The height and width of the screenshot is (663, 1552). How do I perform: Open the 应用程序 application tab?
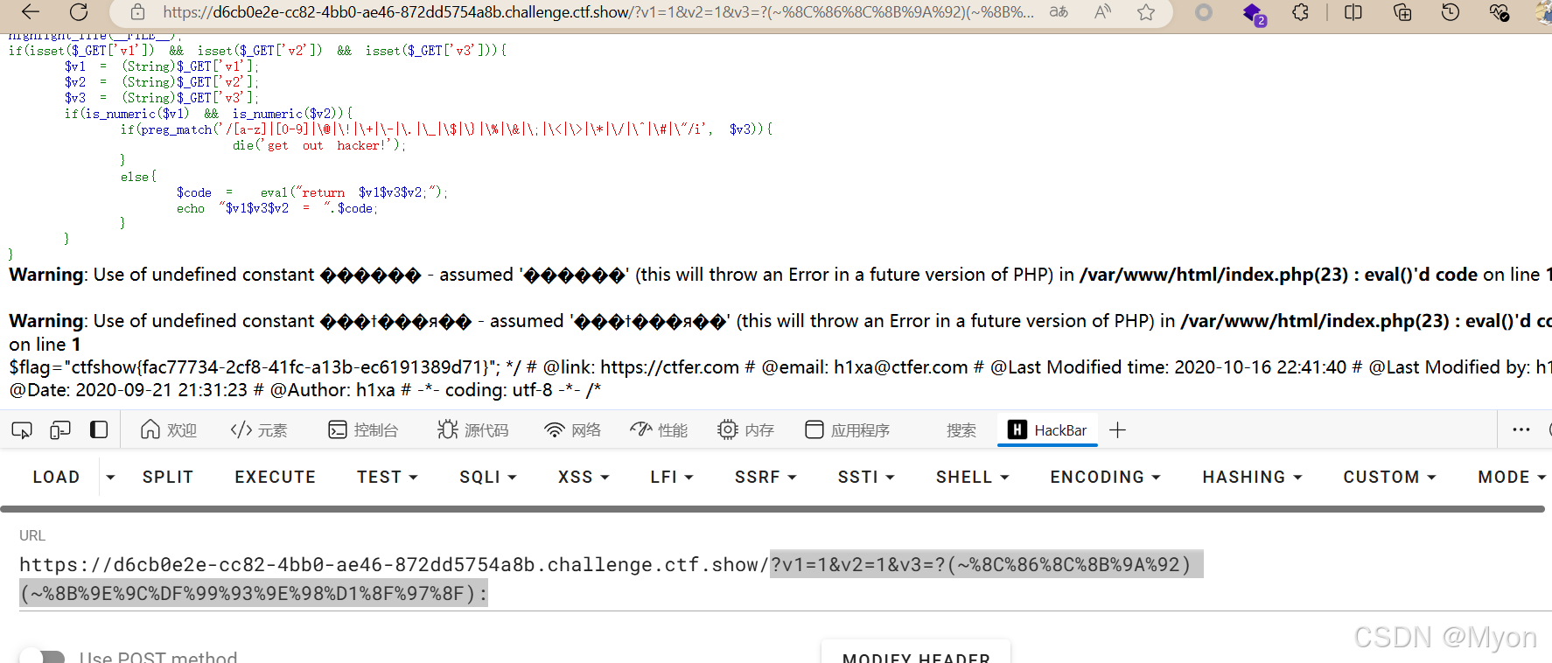(848, 430)
